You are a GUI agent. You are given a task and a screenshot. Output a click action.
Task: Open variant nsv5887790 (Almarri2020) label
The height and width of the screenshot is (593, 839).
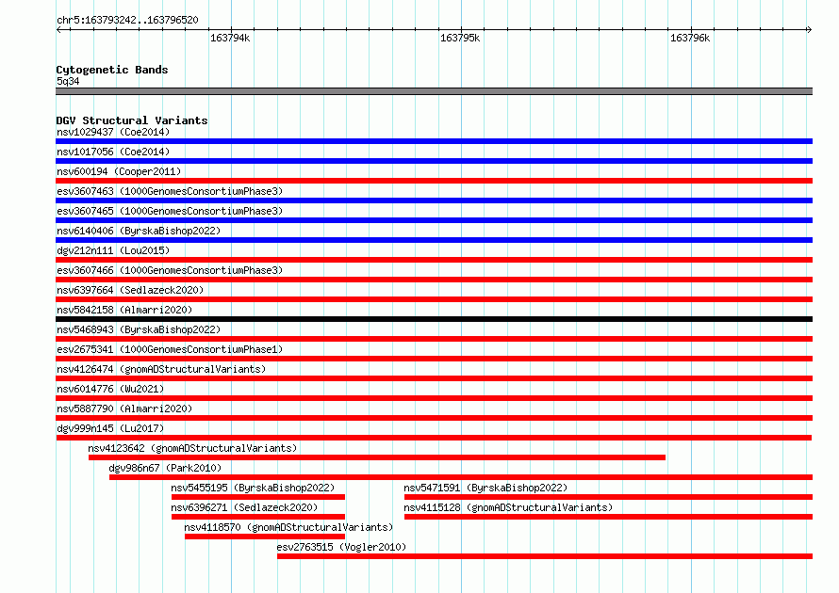click(124, 409)
